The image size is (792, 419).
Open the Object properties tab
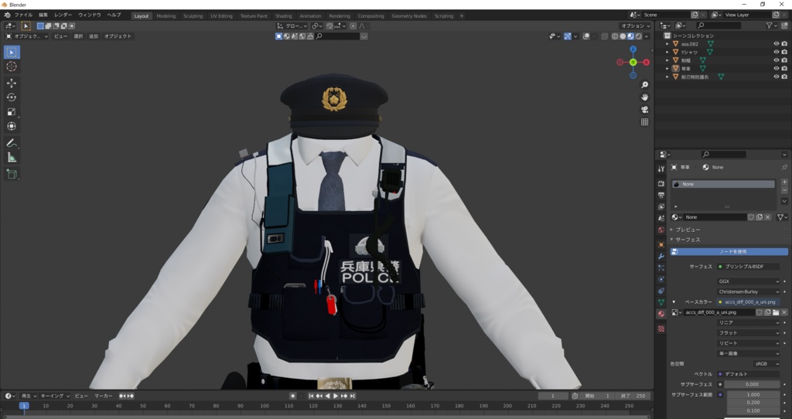click(x=661, y=245)
